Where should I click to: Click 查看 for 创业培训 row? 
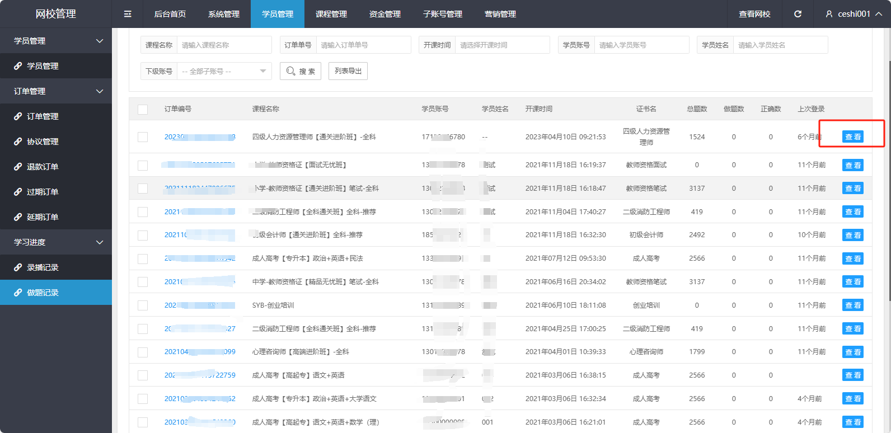853,305
